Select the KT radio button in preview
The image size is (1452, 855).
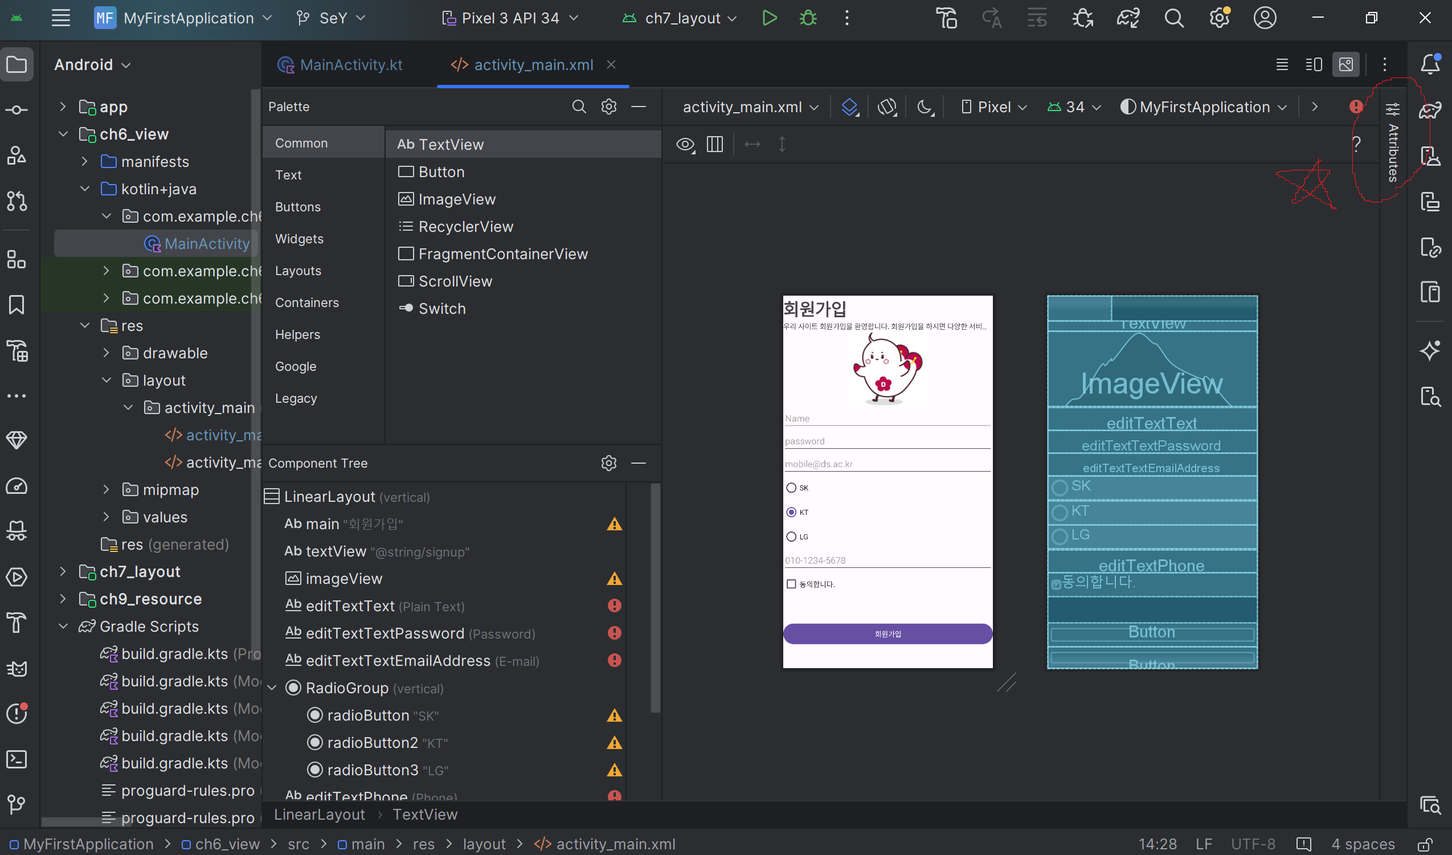(x=792, y=512)
